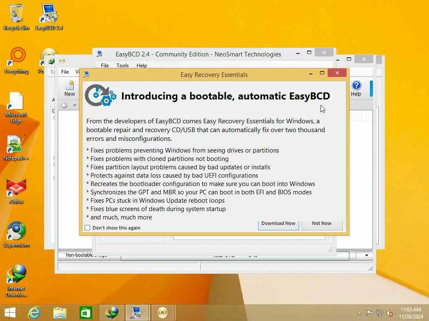Click the Easy Recovery Essentials title bar icon
Viewport: 429px width, 321px height.
pyautogui.click(x=87, y=74)
